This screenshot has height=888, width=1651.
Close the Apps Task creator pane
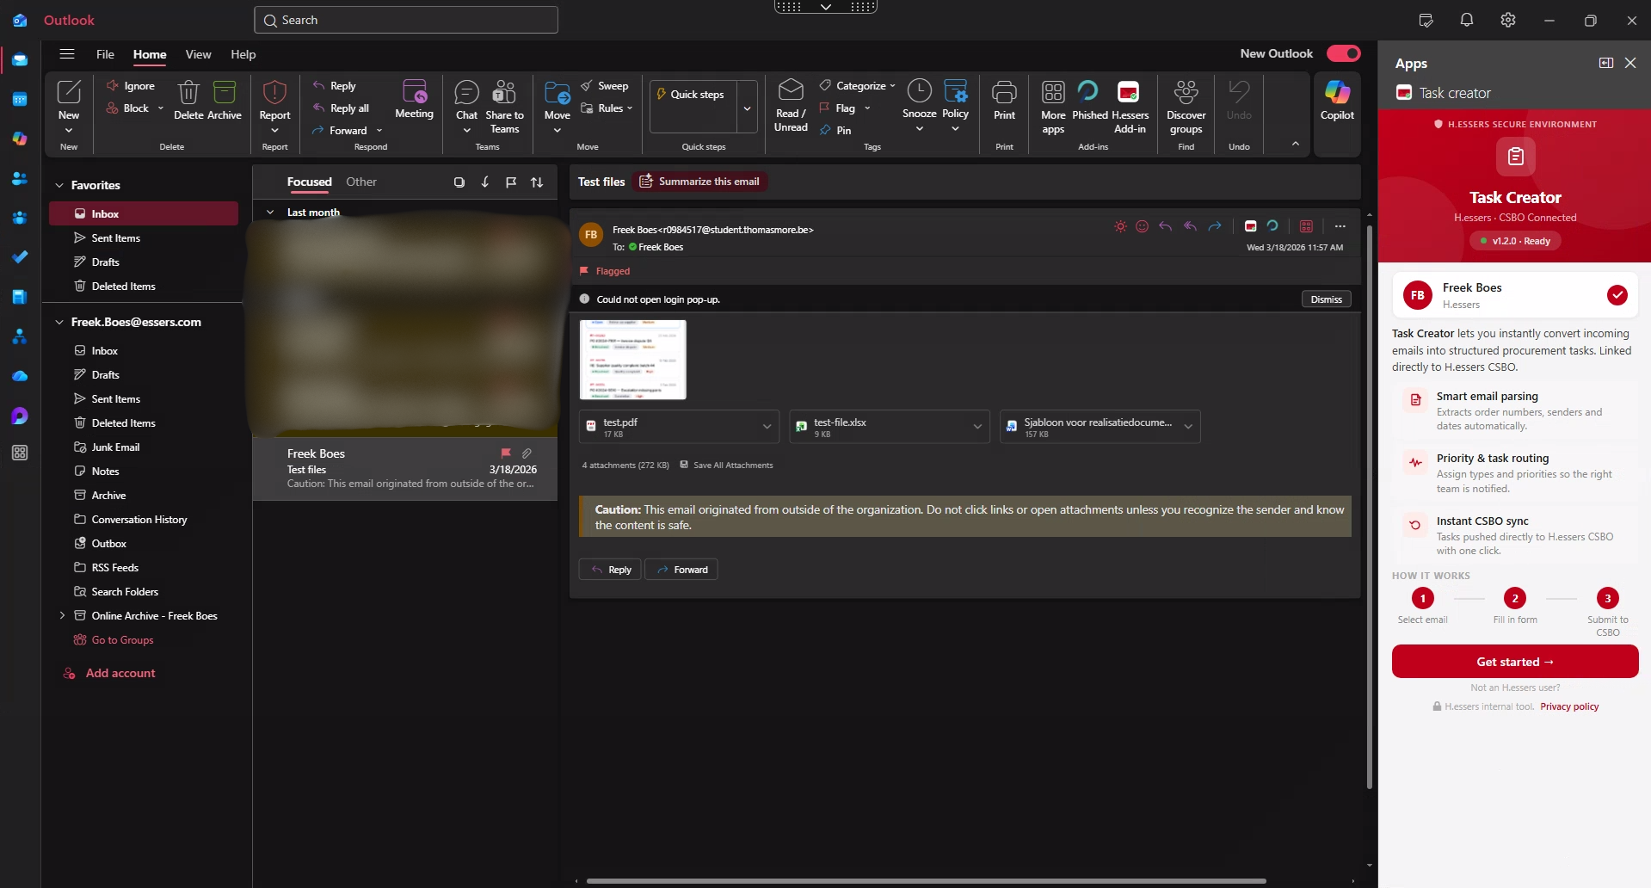pos(1630,63)
